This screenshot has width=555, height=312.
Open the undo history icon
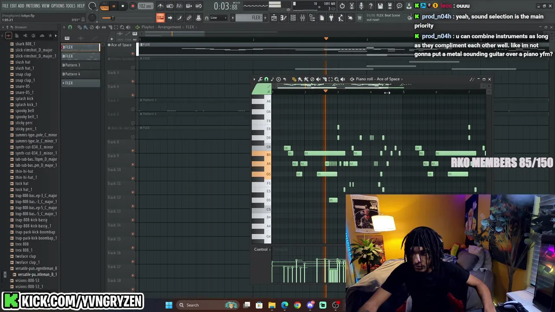point(342,6)
